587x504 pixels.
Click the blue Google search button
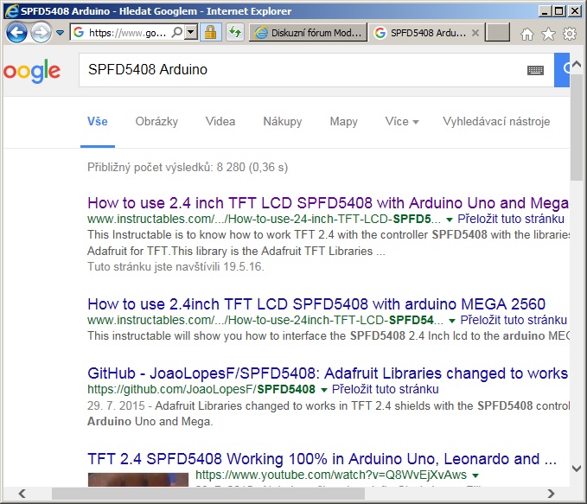click(562, 70)
